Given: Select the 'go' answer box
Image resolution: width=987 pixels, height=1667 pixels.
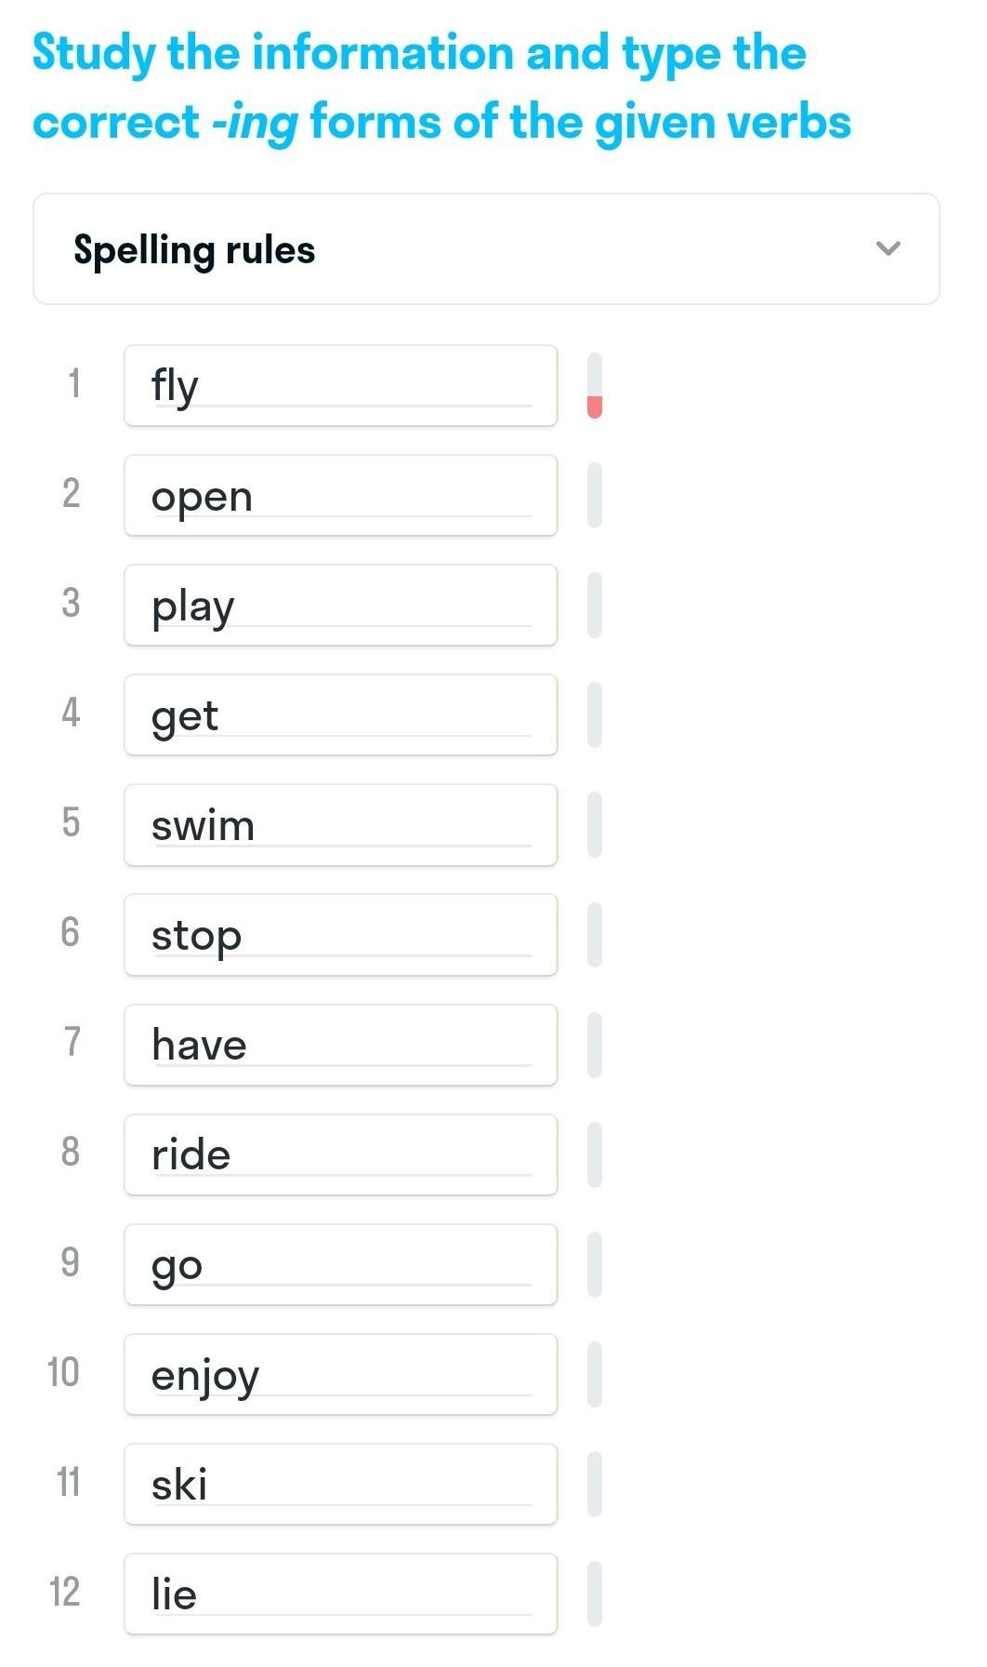Looking at the screenshot, I should pos(340,1264).
